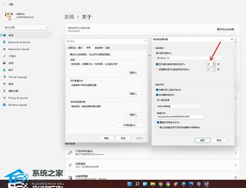Click 设置(E) user profiles button
The width and height of the screenshot is (246, 188).
point(133,94)
